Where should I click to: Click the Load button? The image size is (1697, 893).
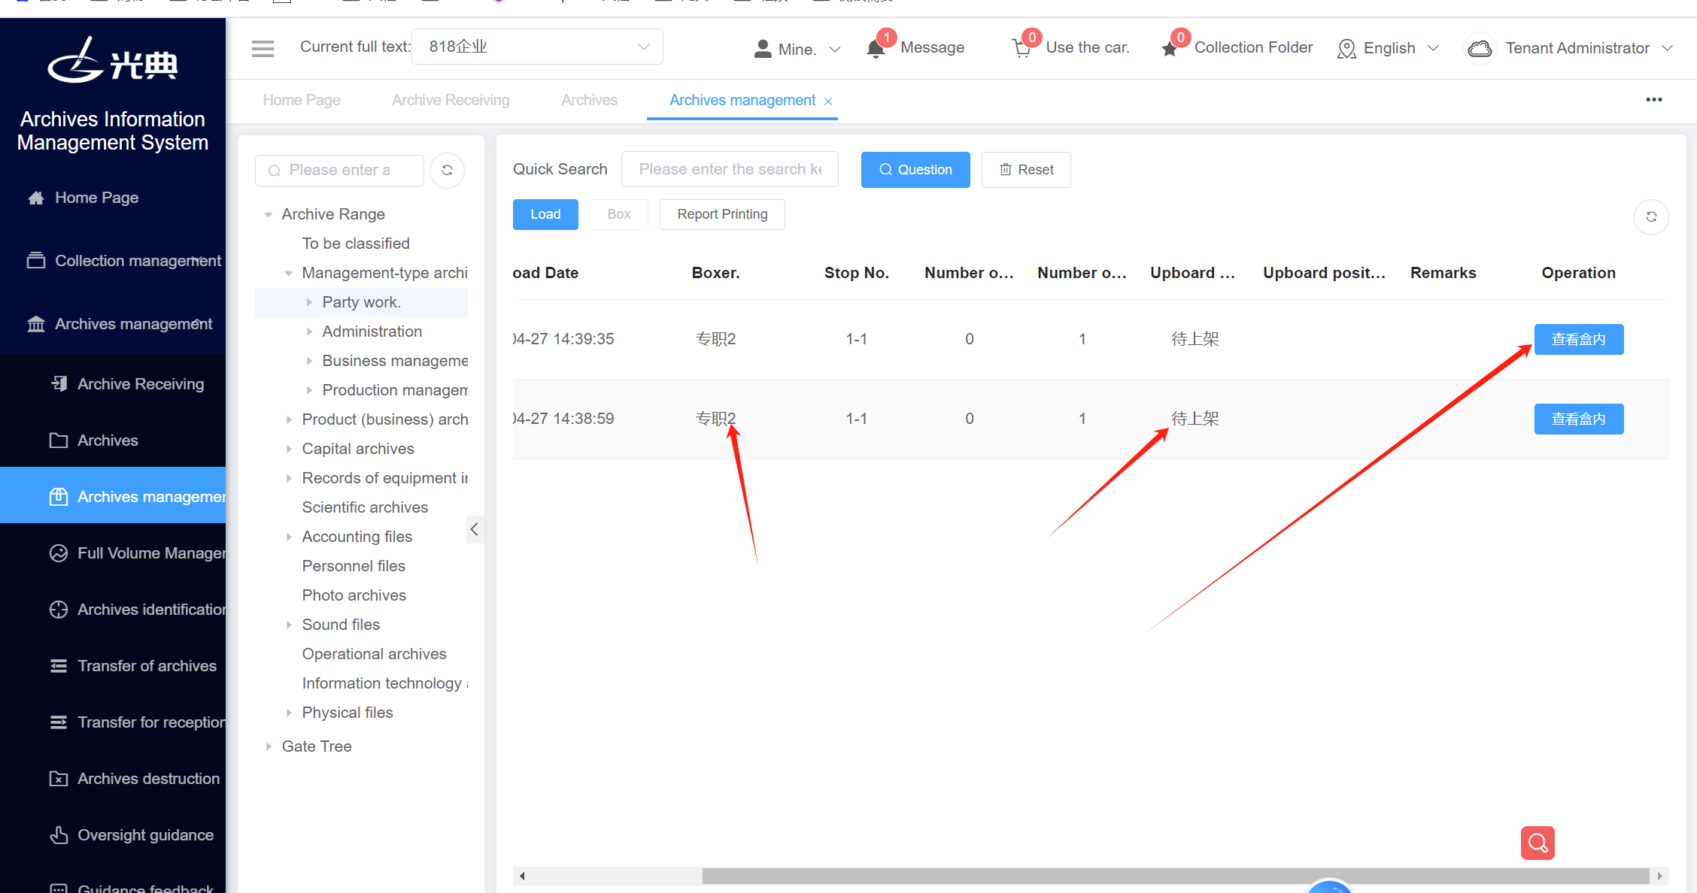[545, 214]
